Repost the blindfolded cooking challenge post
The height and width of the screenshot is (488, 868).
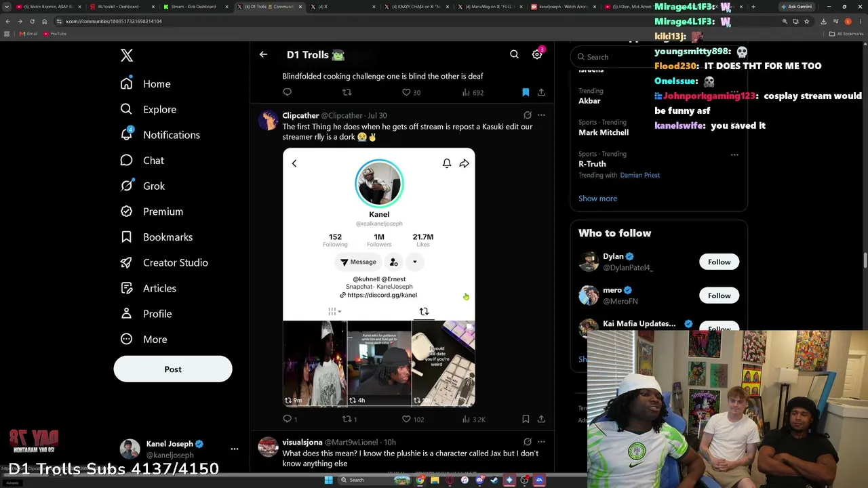[x=347, y=92]
